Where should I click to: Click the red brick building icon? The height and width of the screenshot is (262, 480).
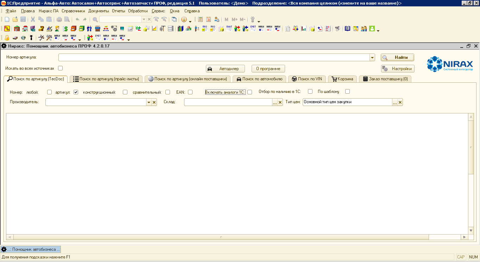(17, 29)
